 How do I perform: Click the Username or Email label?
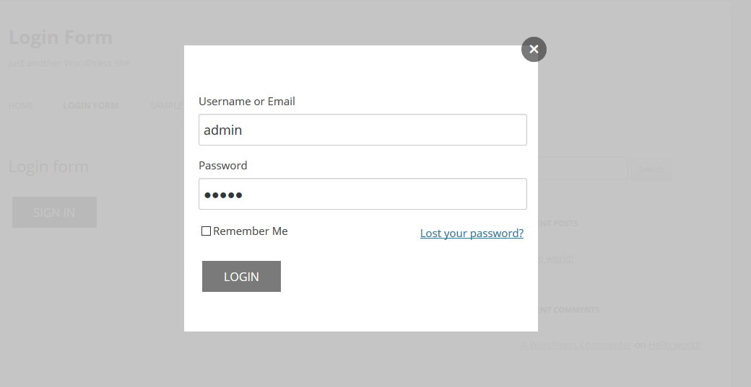247,102
